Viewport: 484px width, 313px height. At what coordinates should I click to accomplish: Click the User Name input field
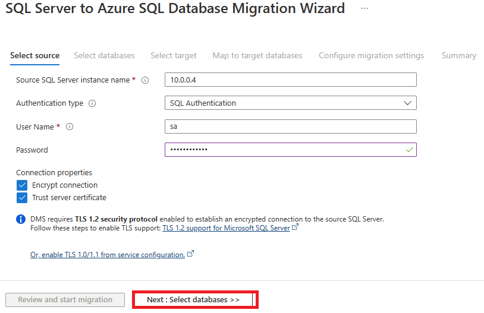(x=291, y=127)
